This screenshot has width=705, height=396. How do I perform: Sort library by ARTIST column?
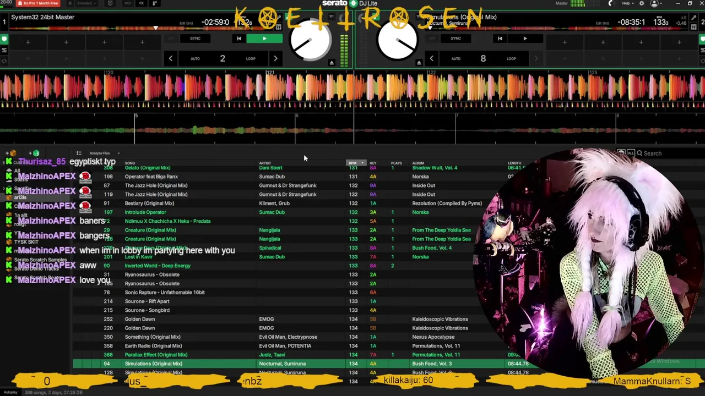click(x=265, y=163)
